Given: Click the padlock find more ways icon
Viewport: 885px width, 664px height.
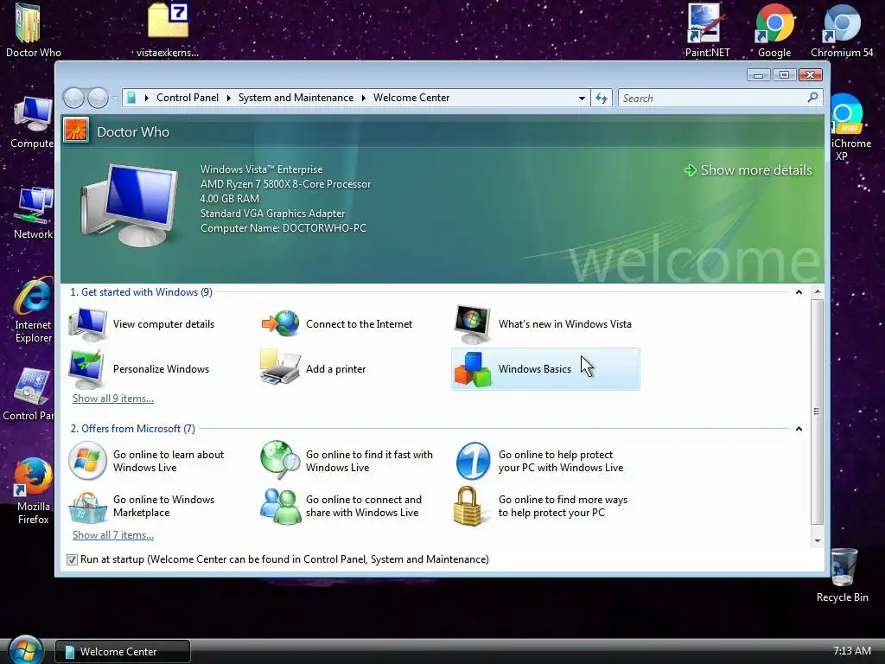Looking at the screenshot, I should tap(468, 507).
